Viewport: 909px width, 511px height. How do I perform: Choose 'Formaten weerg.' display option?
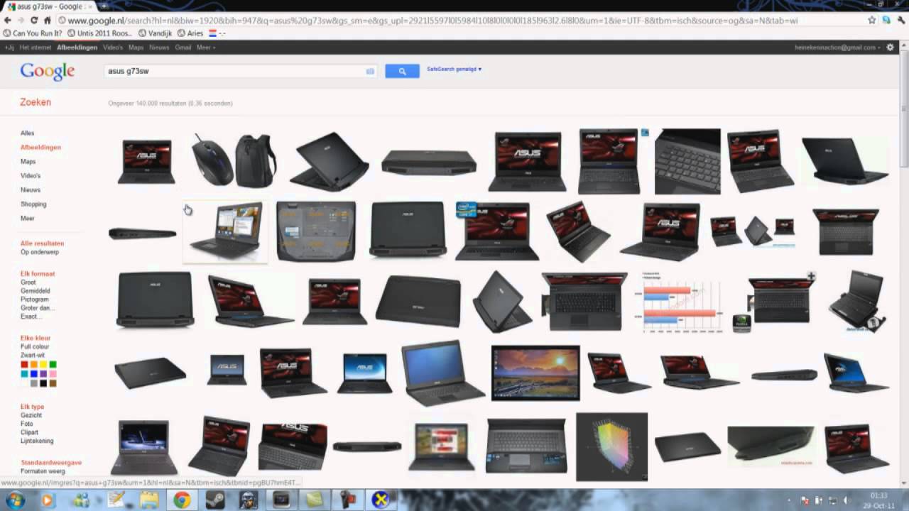tap(43, 471)
